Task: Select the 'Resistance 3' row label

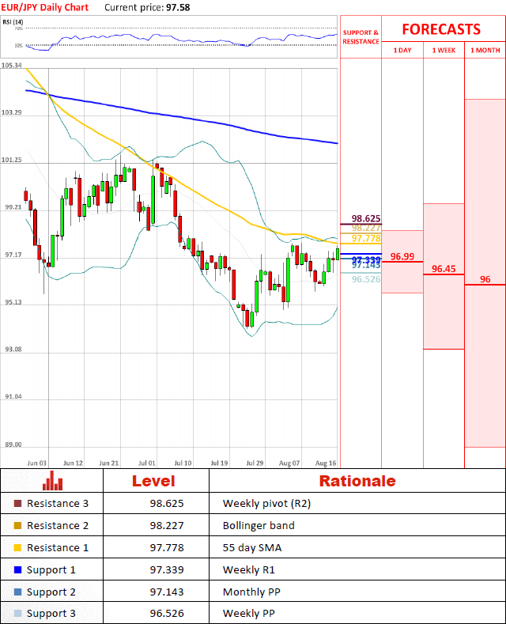Action: pyautogui.click(x=58, y=504)
